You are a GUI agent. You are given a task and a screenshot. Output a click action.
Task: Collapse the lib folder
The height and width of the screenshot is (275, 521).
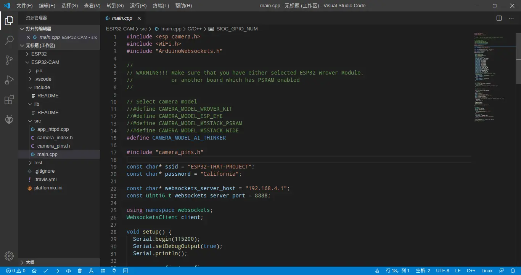pos(59,104)
